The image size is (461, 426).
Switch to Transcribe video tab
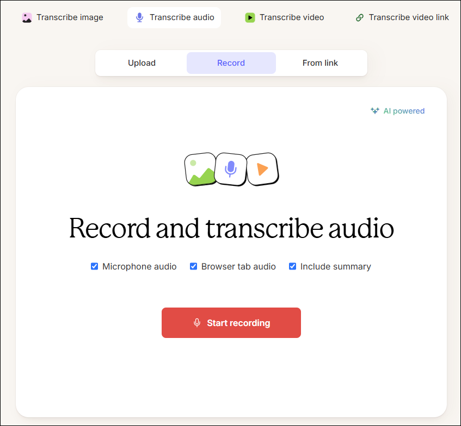click(x=284, y=17)
